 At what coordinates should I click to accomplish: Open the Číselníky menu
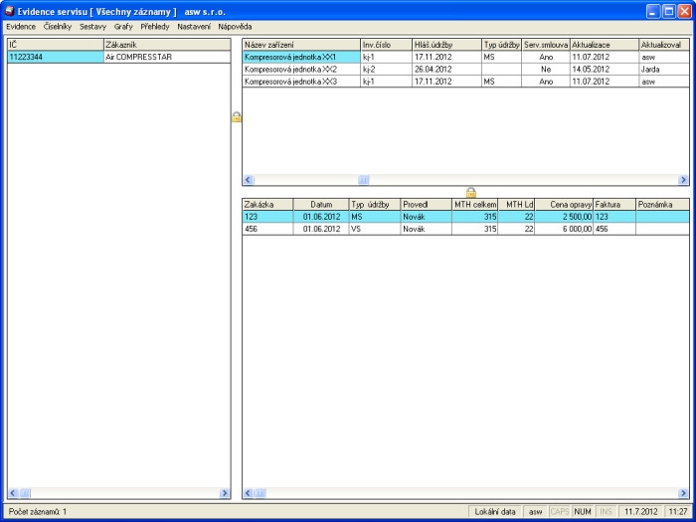[x=58, y=27]
